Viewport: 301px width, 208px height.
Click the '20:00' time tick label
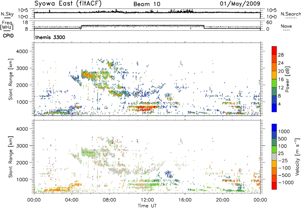(222, 200)
